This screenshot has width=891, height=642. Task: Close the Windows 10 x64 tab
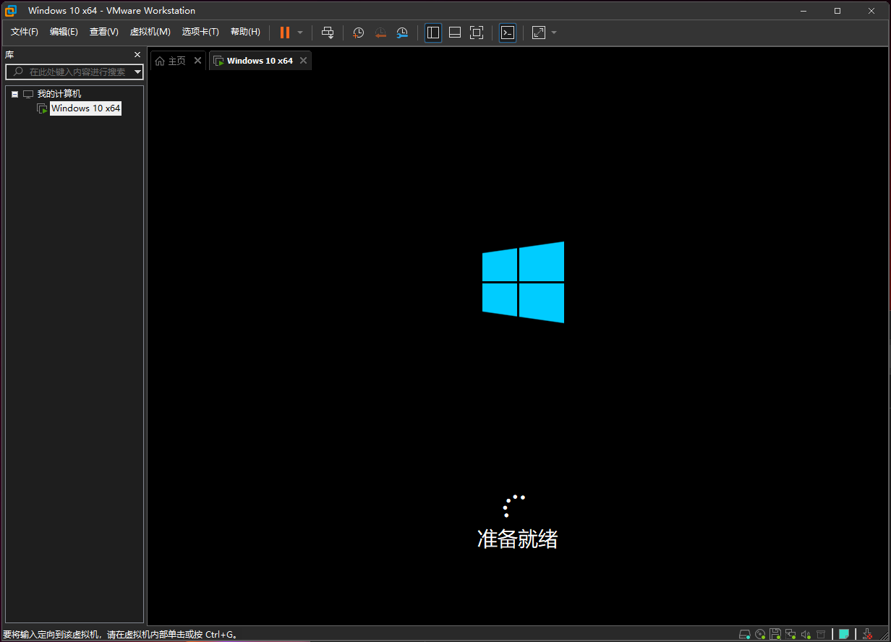tap(304, 61)
